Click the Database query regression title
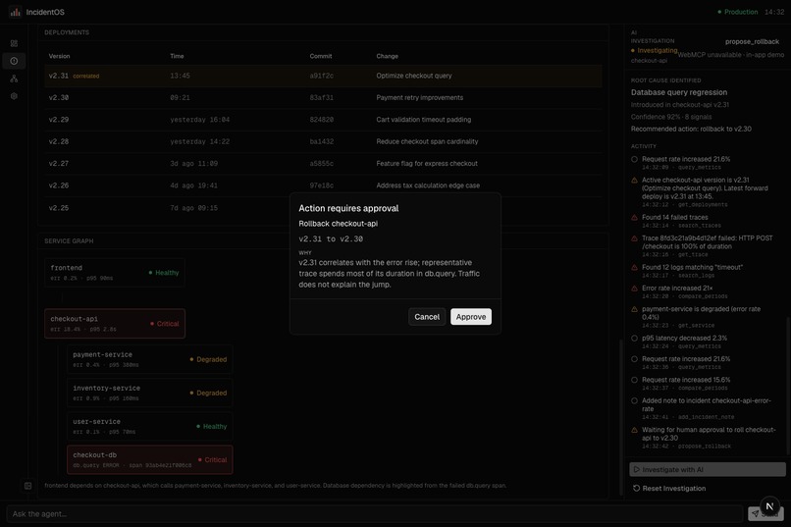 678,92
